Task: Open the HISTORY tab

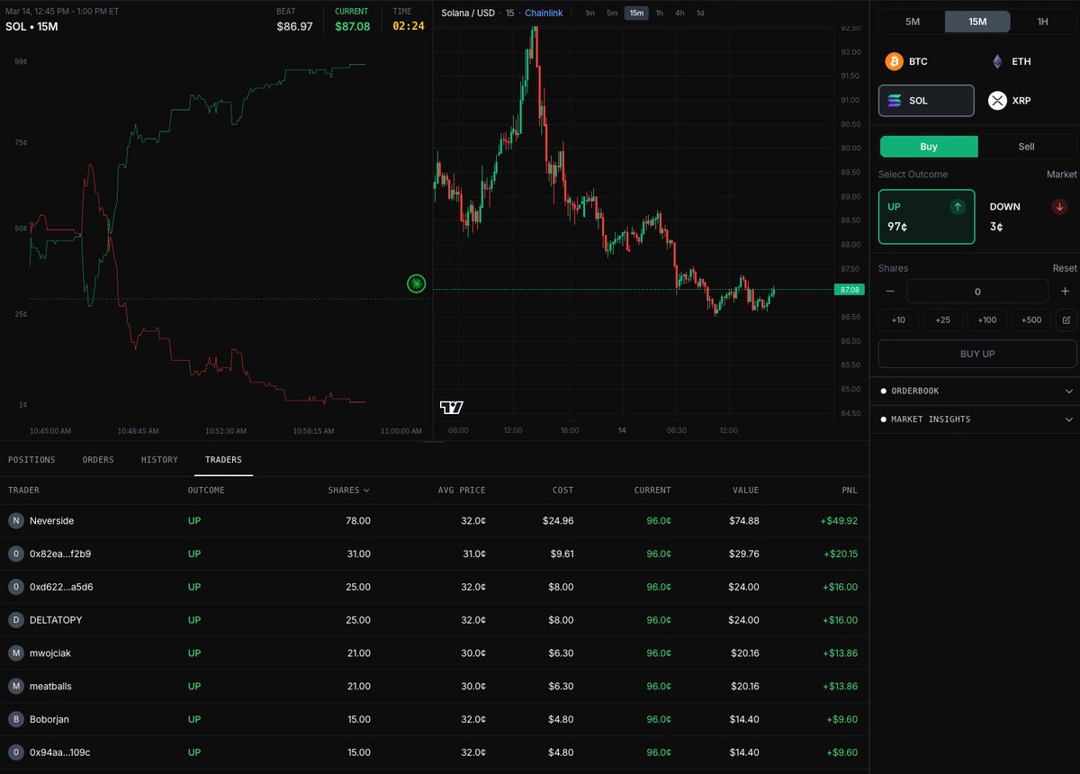Action: [x=159, y=460]
